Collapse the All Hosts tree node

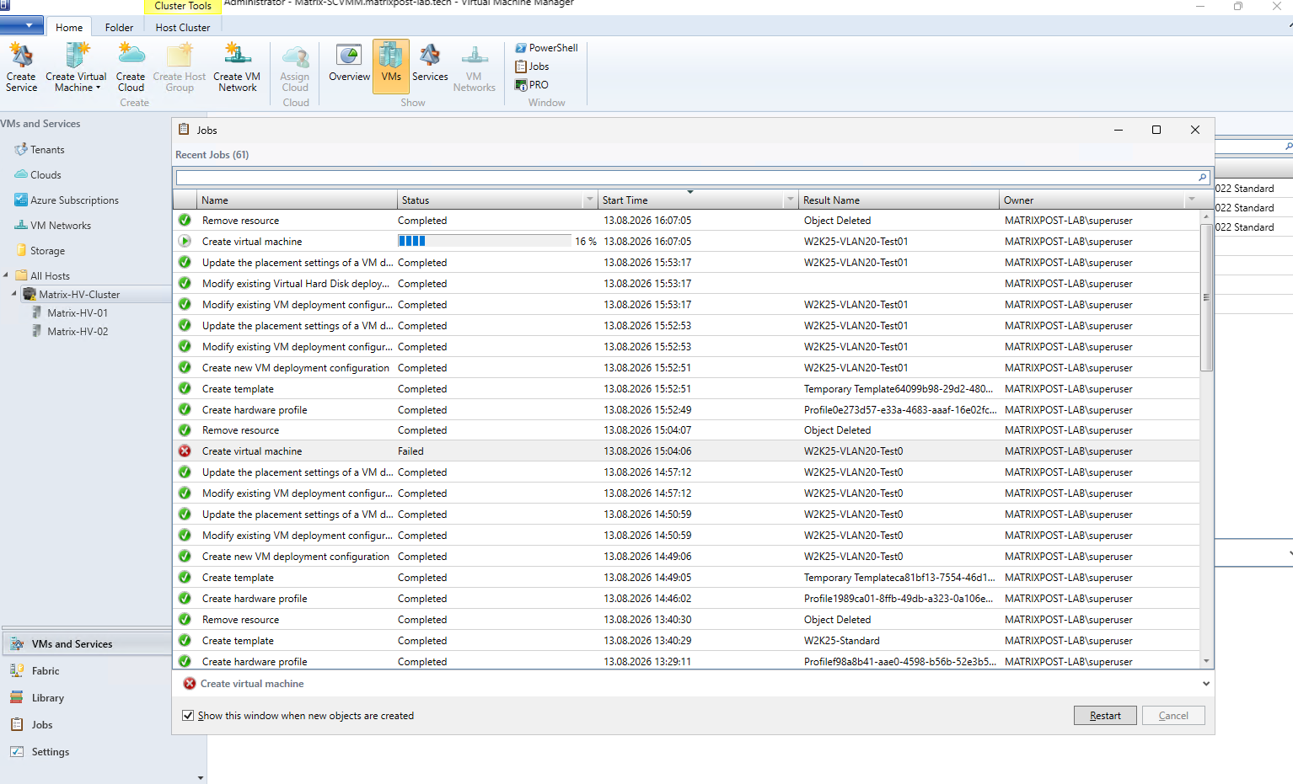pyautogui.click(x=6, y=275)
